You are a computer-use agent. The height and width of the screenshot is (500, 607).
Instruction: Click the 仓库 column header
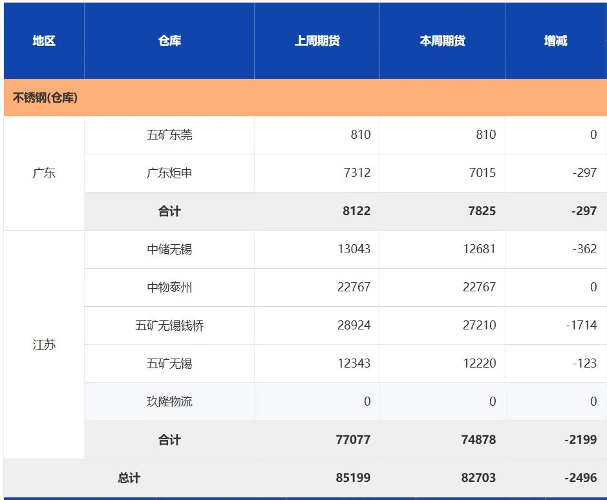(x=169, y=41)
